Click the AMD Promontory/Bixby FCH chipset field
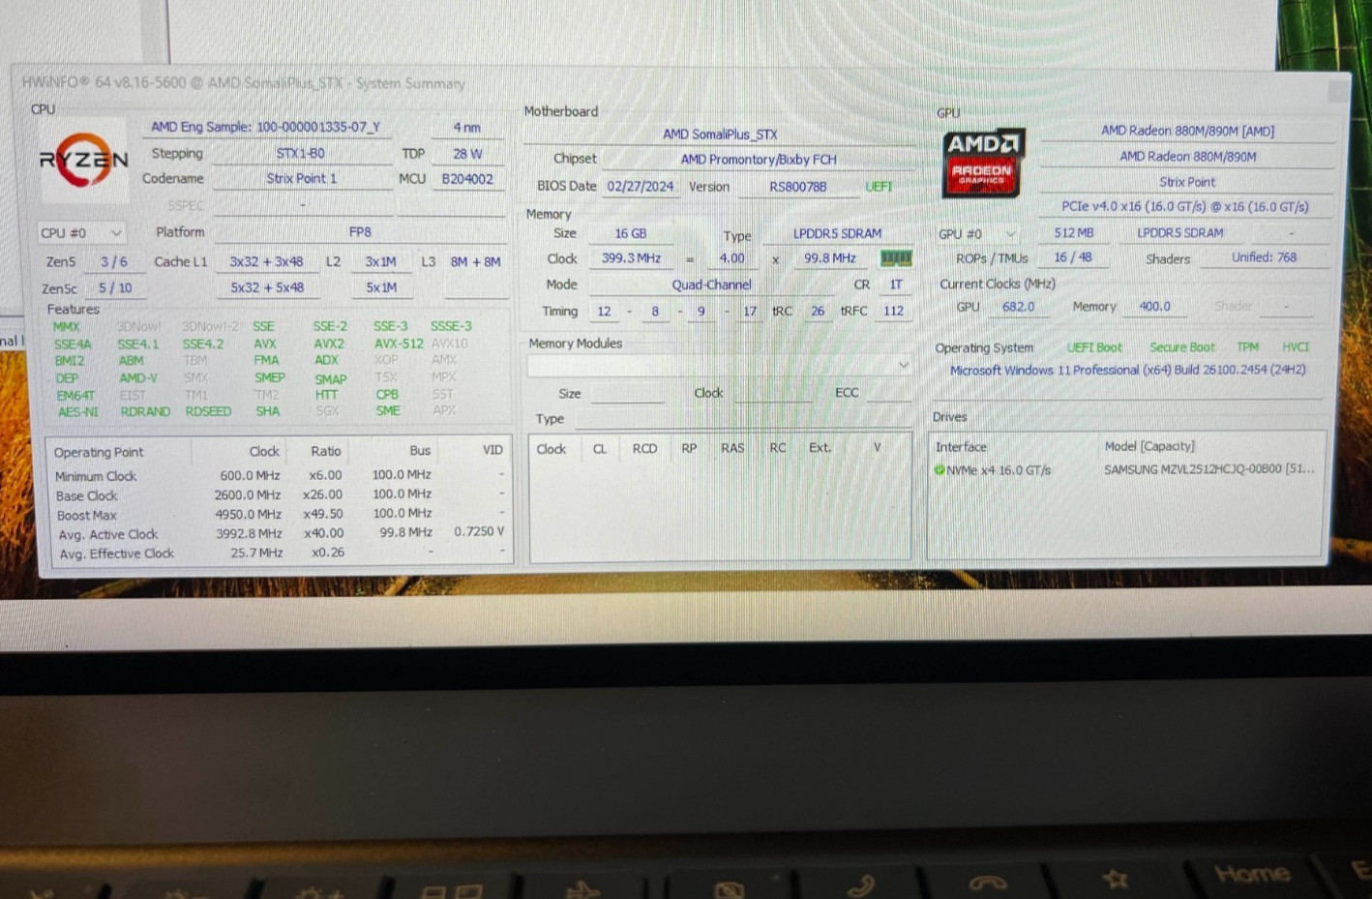Screen dimensions: 1372x899 759,160
